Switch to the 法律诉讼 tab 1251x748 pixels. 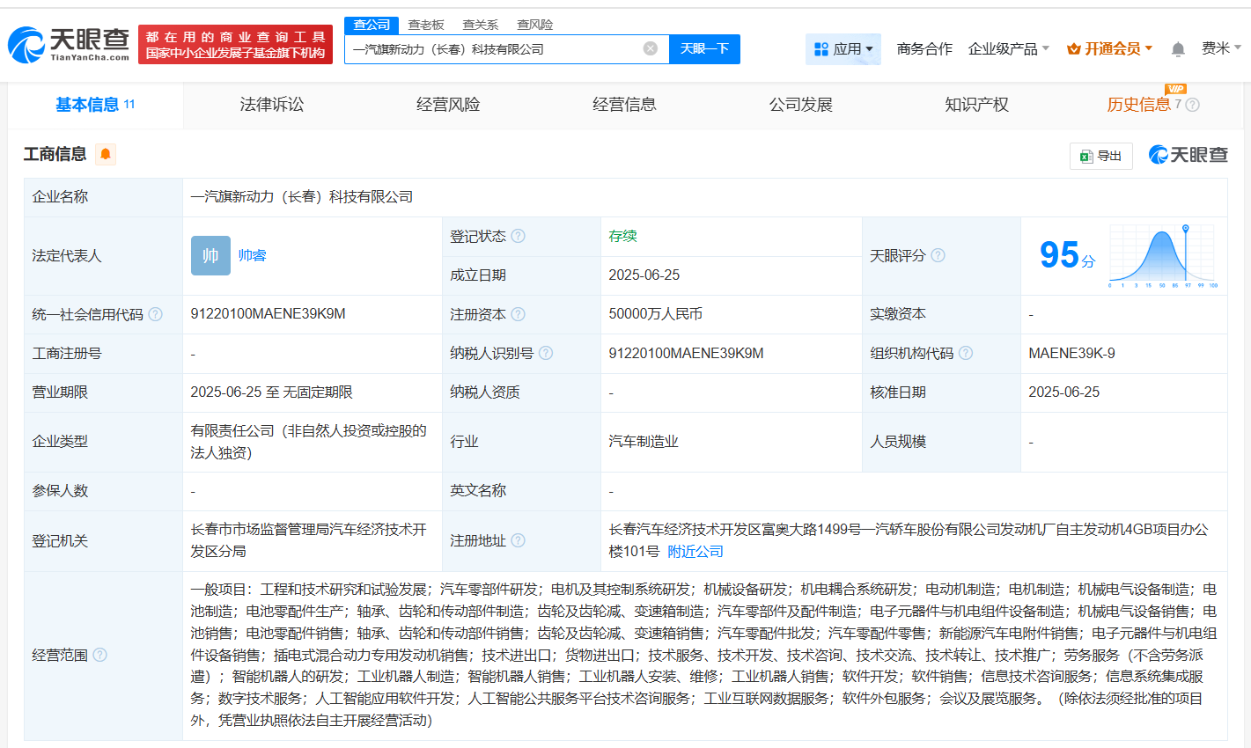271,105
